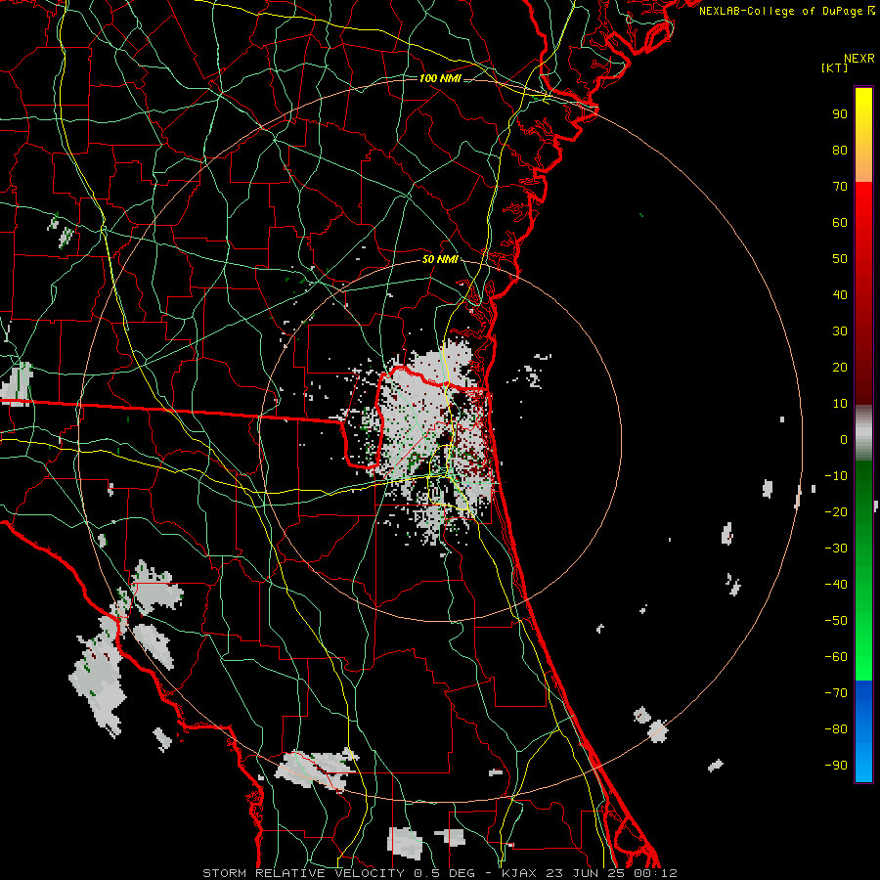Click the -40 scale value
The width and height of the screenshot is (880, 880).
pyautogui.click(x=836, y=585)
